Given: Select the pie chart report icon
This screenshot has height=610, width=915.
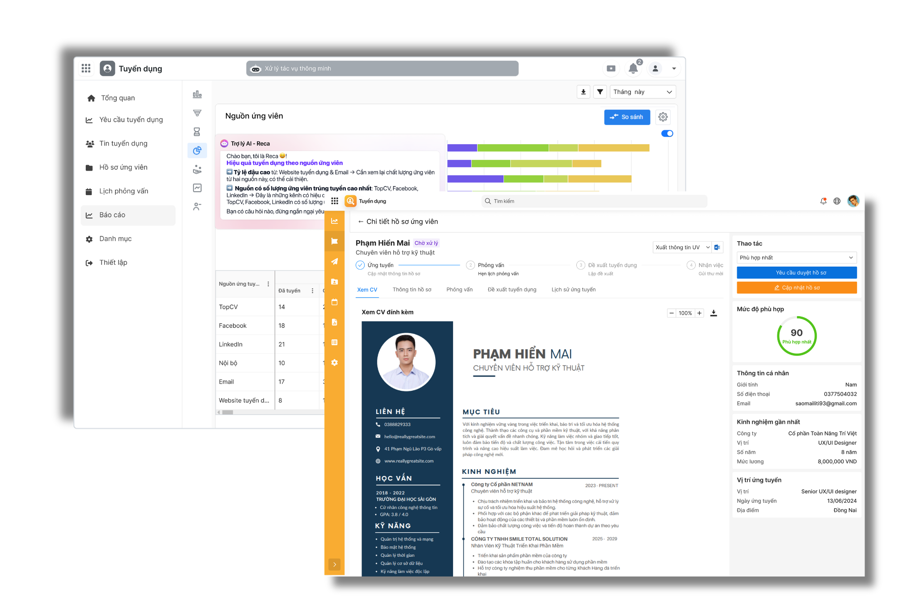Looking at the screenshot, I should tap(197, 150).
